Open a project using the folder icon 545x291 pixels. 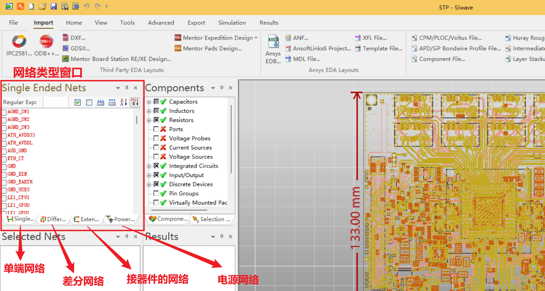[x=42, y=6]
